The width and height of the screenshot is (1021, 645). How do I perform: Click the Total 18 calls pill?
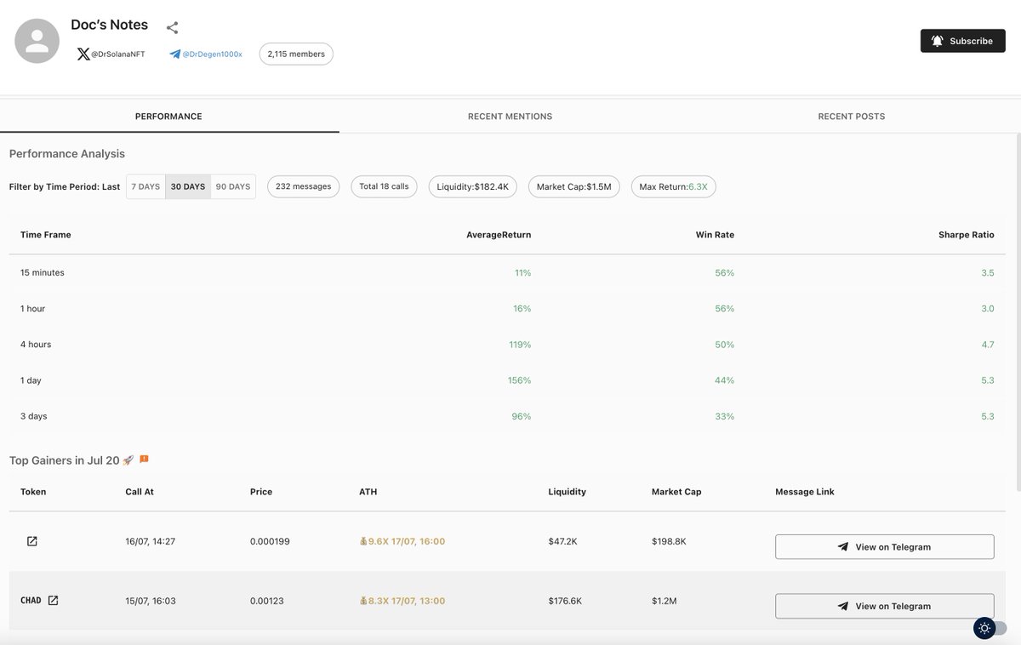384,186
